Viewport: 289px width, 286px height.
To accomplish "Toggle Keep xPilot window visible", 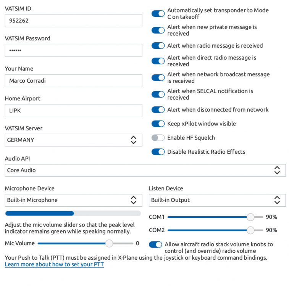I will point(158,124).
